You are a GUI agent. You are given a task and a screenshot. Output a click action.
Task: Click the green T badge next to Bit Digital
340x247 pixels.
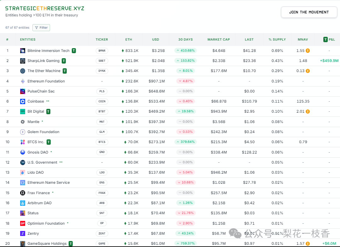(x=48, y=112)
